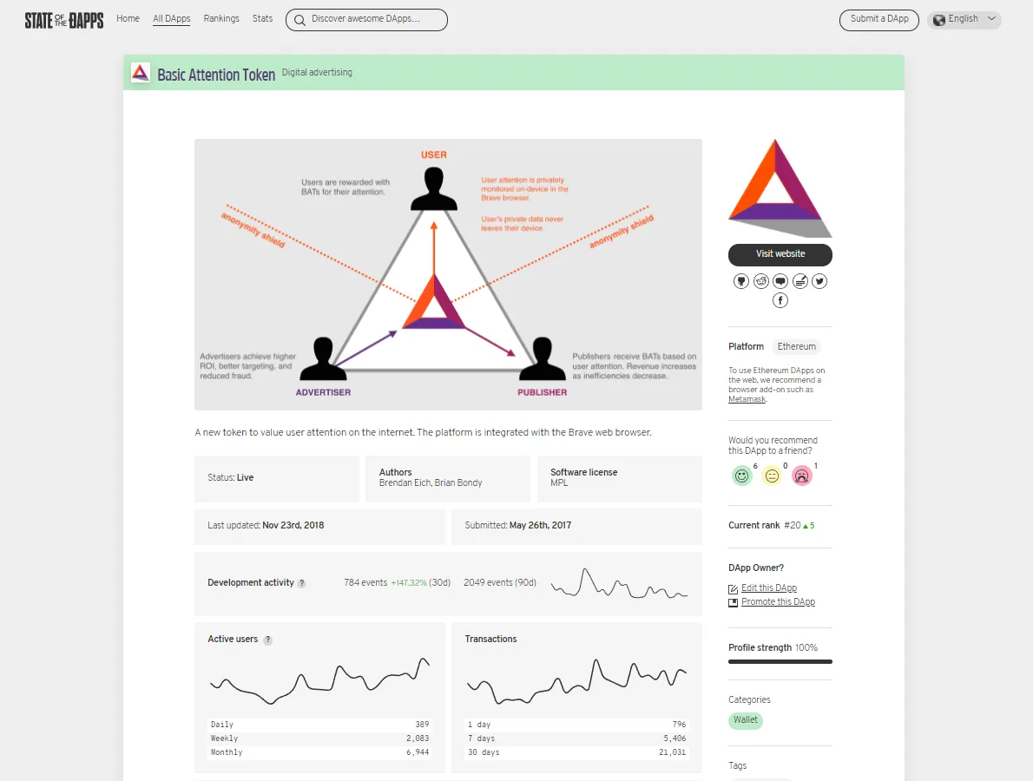Click the Submit a DApp button
Viewport: 1033px width, 781px height.
click(x=878, y=20)
